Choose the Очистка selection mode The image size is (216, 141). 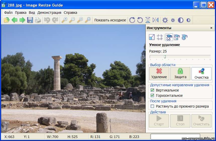click(201, 74)
